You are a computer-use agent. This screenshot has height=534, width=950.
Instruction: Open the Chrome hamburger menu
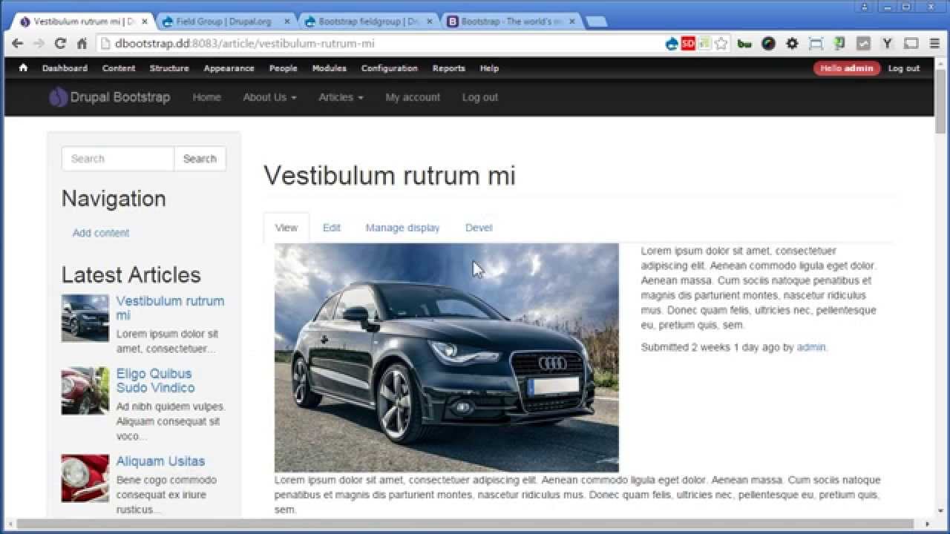click(x=934, y=44)
